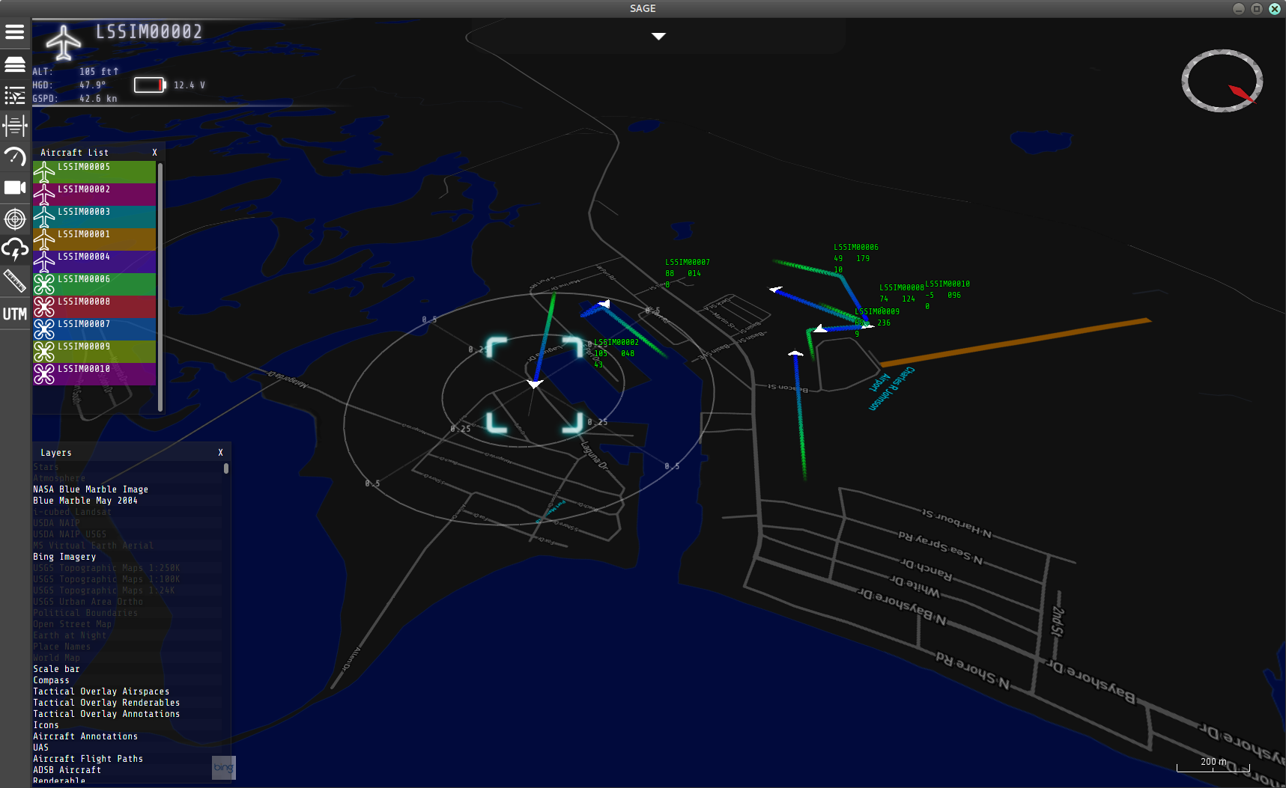1286x788 pixels.
Task: Toggle the Aircraft Flight Paths layer
Action: click(88, 759)
